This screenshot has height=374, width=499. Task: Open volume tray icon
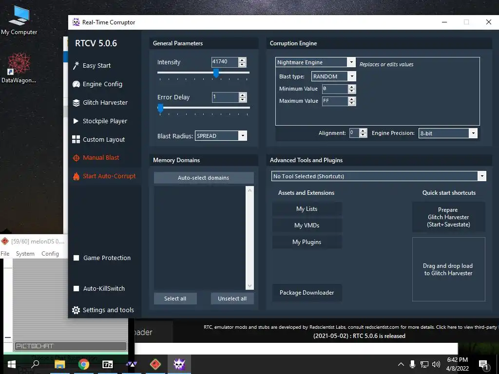pos(436,364)
